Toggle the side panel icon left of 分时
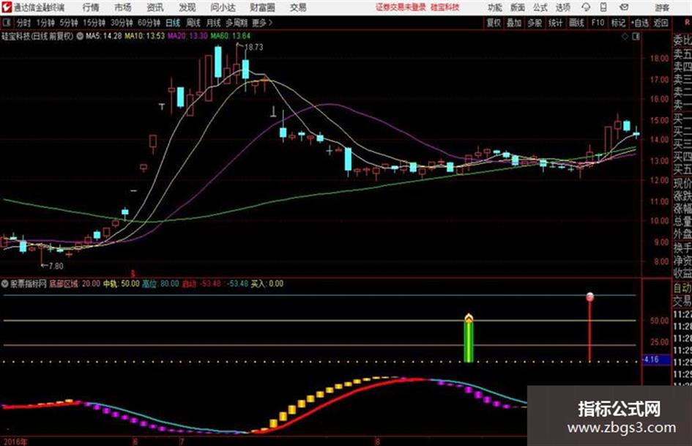This screenshot has height=446, width=692. [x=7, y=22]
